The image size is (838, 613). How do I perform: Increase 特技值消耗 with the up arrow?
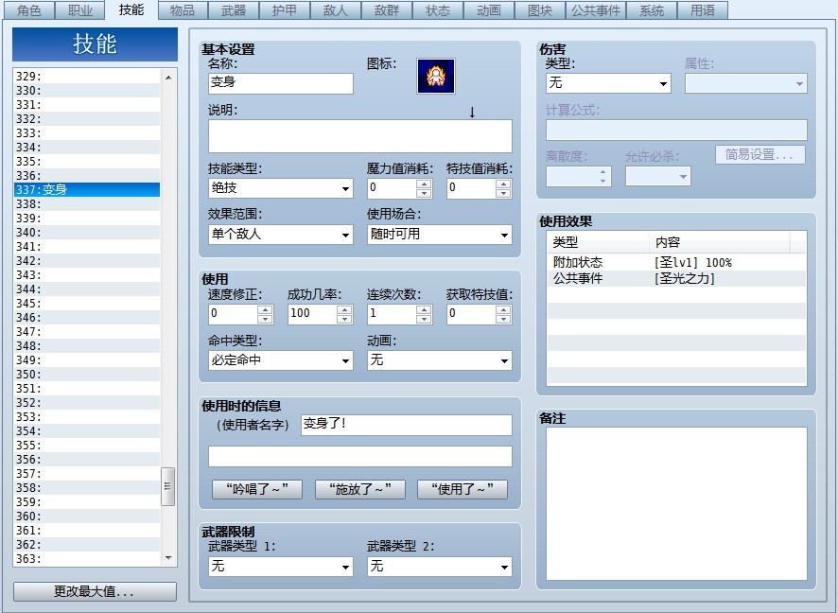coord(503,184)
